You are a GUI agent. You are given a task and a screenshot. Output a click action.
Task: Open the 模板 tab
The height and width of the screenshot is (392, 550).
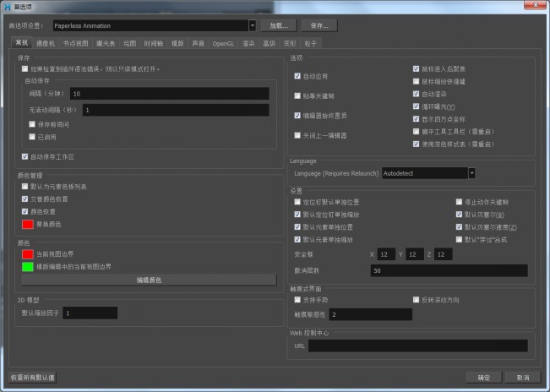177,43
